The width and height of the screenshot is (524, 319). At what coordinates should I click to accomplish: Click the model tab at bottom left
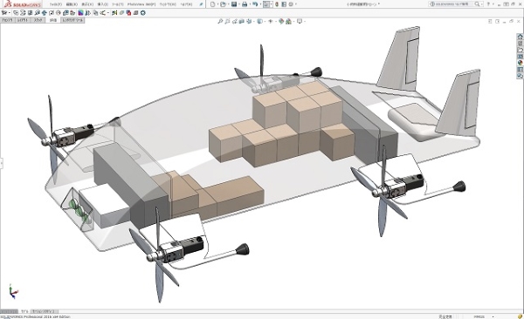coord(24,311)
